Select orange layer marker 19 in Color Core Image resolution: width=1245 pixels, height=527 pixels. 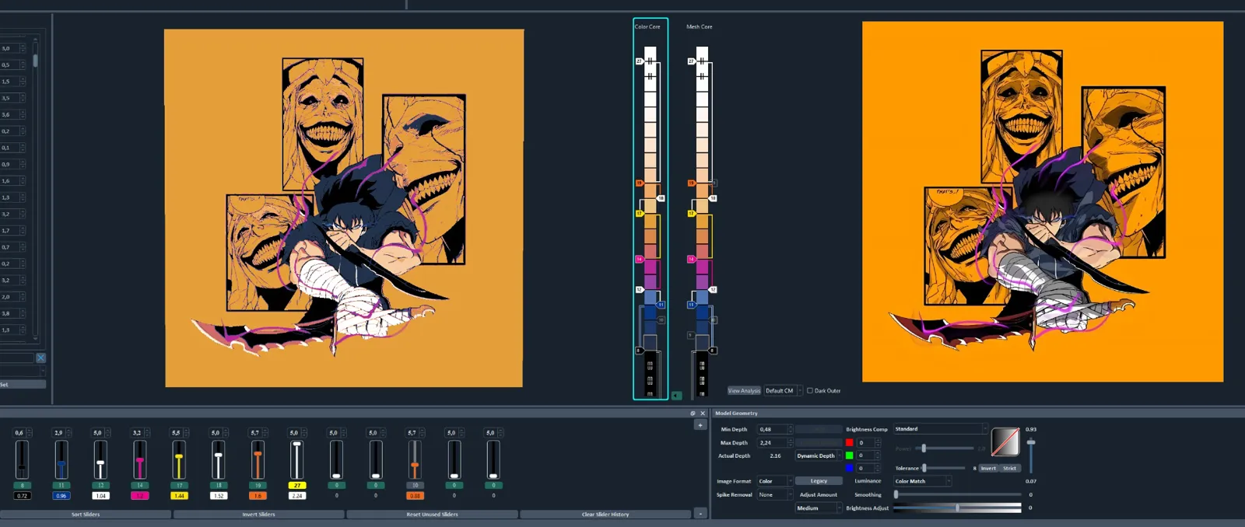pos(640,183)
